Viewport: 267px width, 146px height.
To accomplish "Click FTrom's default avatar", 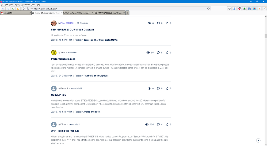I will click(x=54, y=124).
